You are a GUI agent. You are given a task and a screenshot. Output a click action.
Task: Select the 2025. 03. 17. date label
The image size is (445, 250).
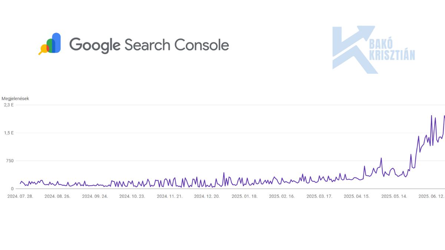pyautogui.click(x=319, y=196)
